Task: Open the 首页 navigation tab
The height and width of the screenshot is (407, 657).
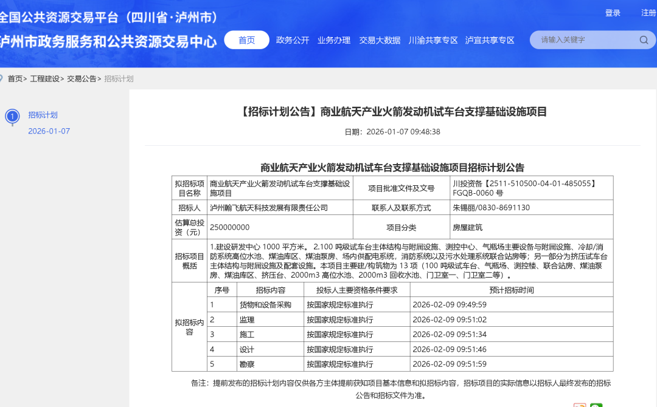Action: point(246,40)
